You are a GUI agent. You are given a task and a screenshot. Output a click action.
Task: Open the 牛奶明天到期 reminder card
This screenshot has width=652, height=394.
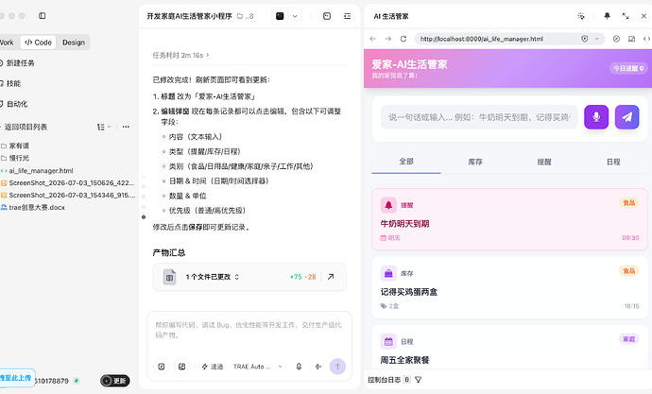(510, 219)
